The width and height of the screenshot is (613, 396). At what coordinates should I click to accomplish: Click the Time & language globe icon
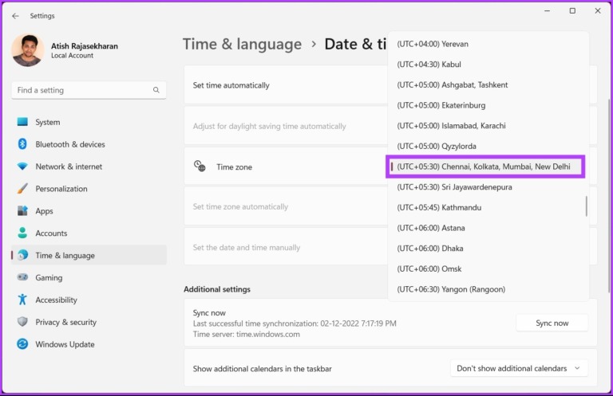22,255
